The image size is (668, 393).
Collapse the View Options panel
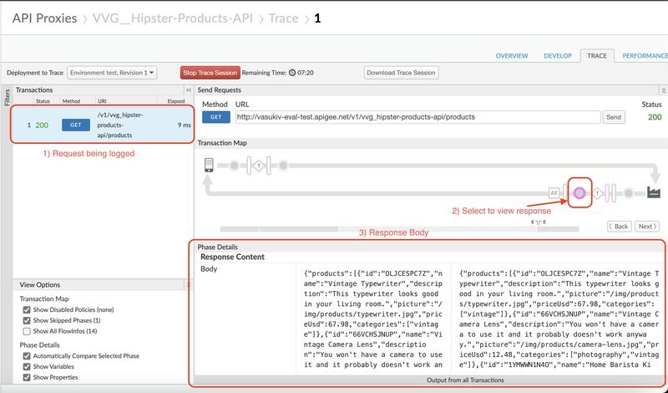[x=189, y=284]
